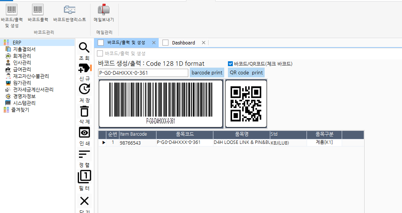Click the QR code print button
402x213 pixels.
tap(246, 73)
